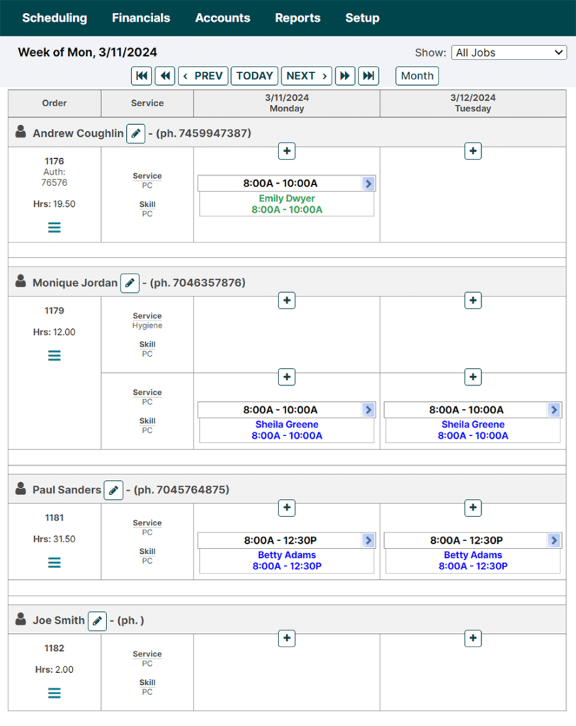Add a Monday appointment for Joe Smith with the plus icon

click(286, 639)
